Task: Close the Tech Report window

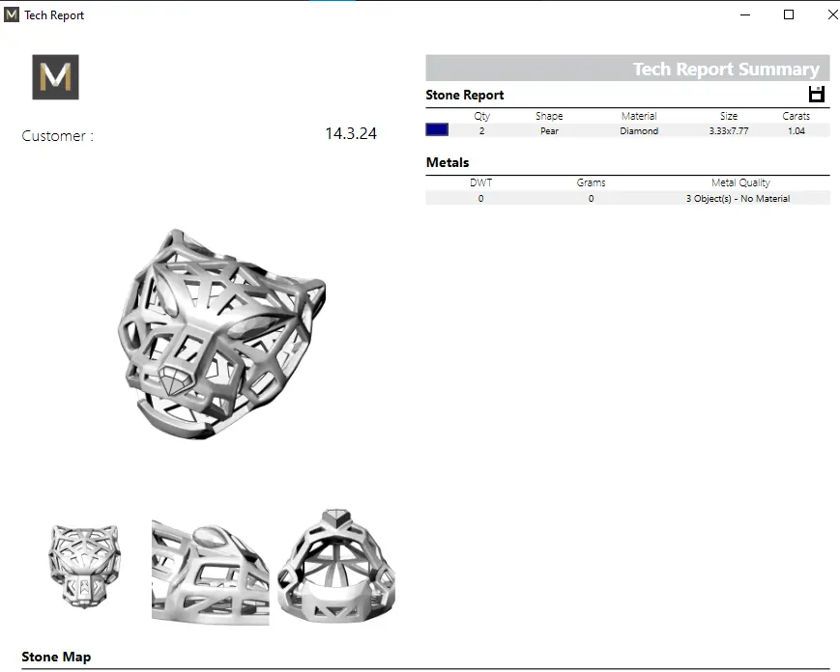Action: click(x=832, y=14)
